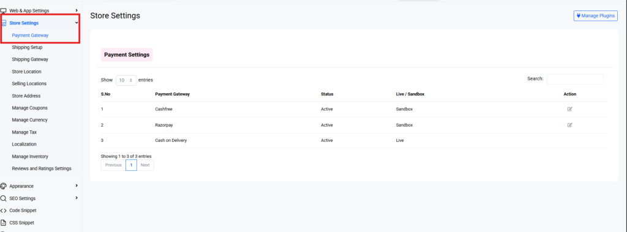Click the Razorpay gateway name

point(164,125)
